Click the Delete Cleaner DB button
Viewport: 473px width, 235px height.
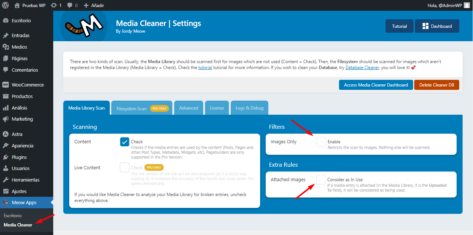pos(437,85)
